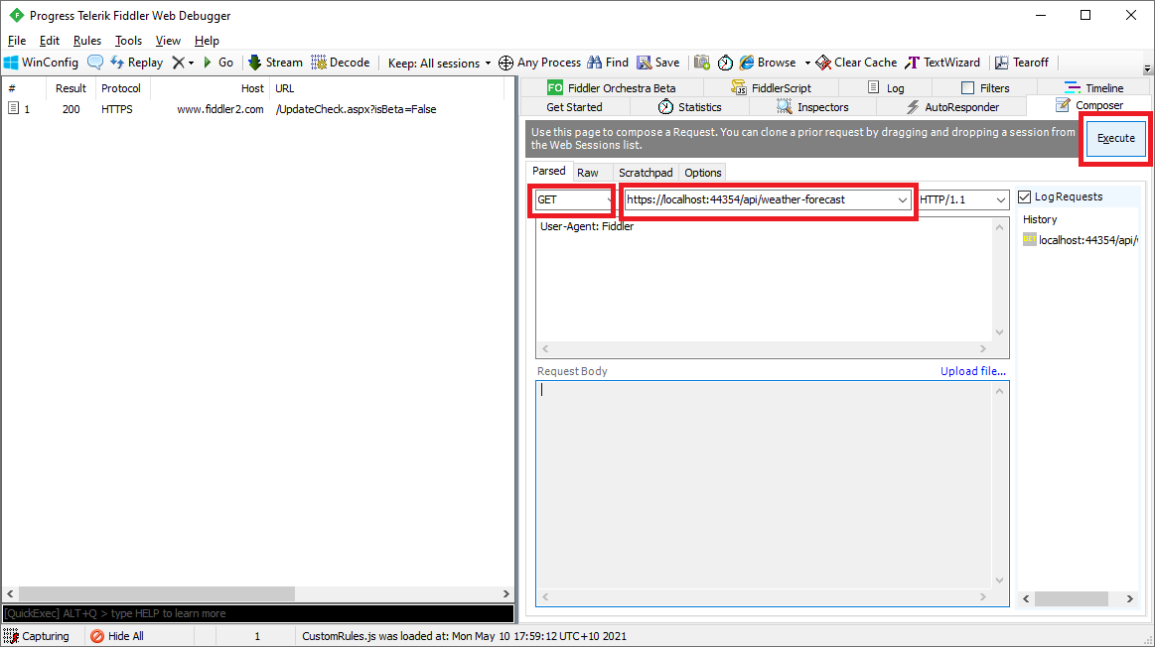Screen dimensions: 1155x647
Task: Click the Protocol column header
Action: pyautogui.click(x=121, y=88)
